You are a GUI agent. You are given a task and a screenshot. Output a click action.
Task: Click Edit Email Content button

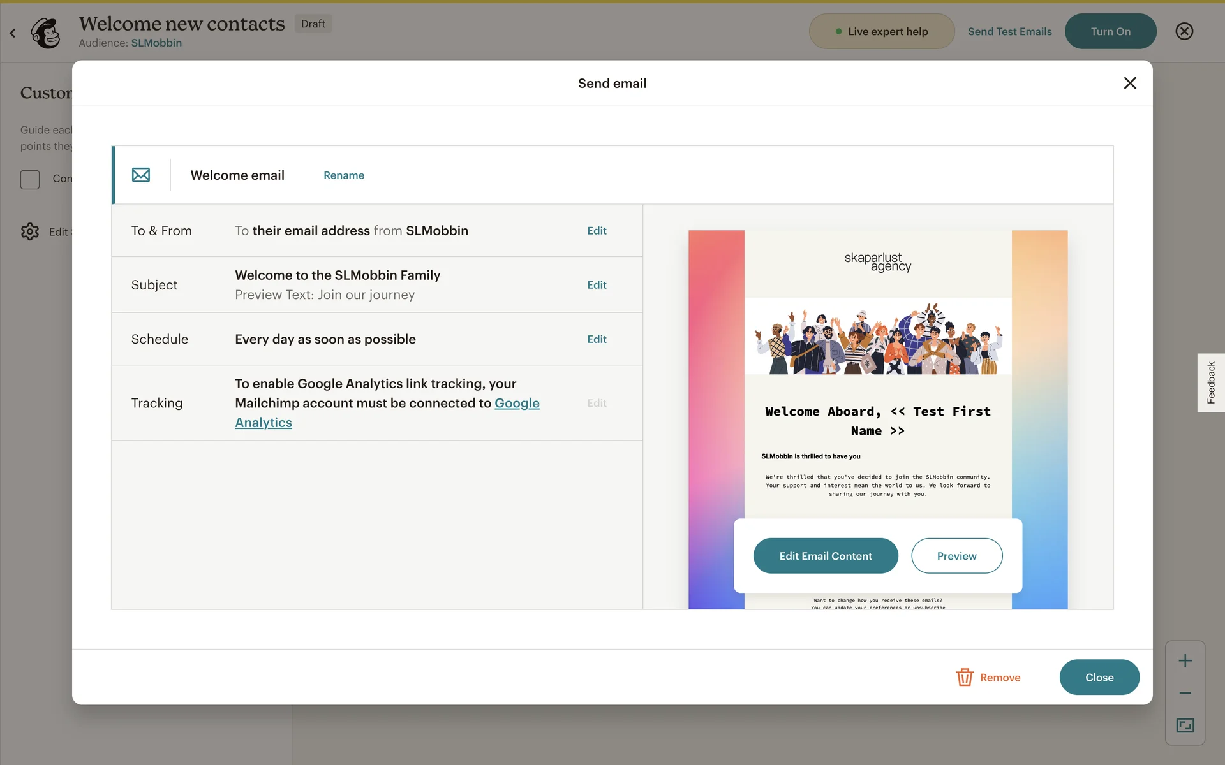[825, 556]
